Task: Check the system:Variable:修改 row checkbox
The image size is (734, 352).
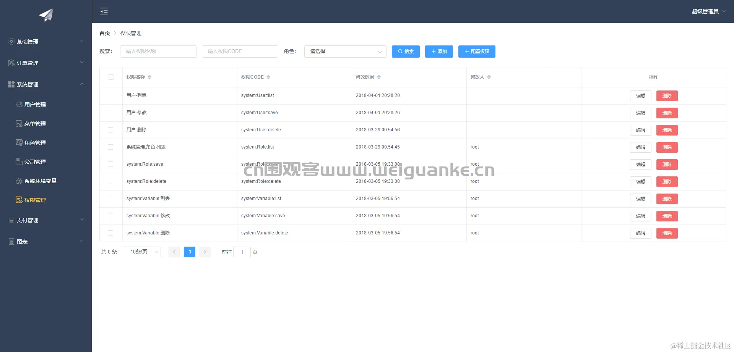Action: [x=110, y=216]
